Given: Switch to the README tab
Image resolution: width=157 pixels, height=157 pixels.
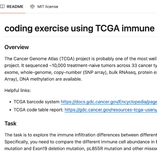Looking at the screenshot, I should point(13,7).
